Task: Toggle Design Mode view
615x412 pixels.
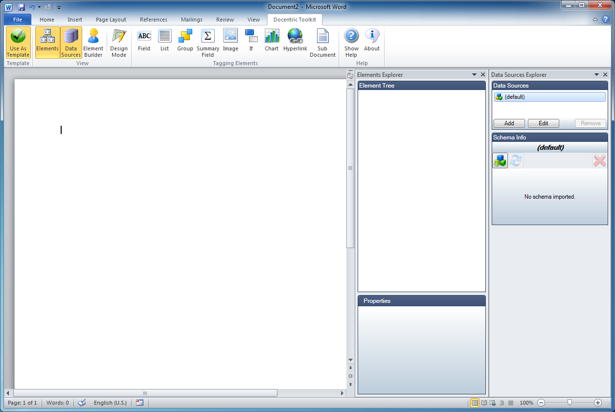Action: coord(118,43)
